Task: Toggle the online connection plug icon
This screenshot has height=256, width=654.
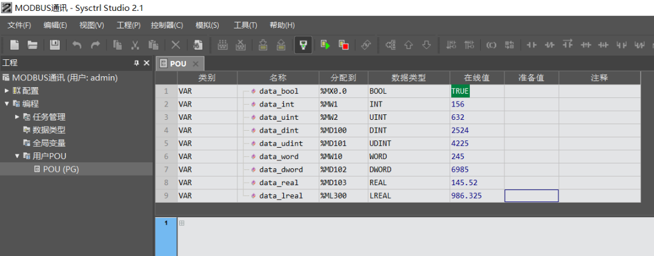Action: point(303,45)
